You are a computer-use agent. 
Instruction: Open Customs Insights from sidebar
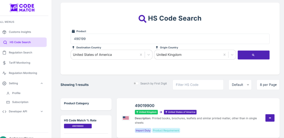20,32
